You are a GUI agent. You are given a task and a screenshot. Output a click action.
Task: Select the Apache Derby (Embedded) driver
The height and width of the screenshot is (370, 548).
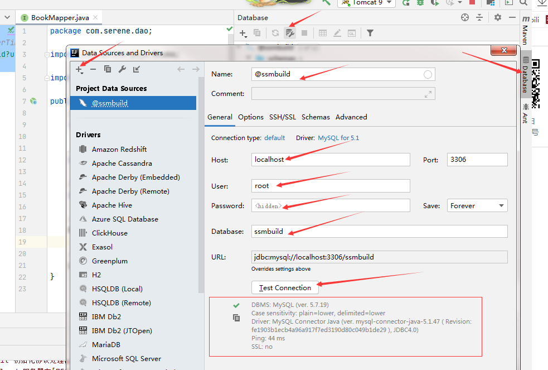click(135, 177)
